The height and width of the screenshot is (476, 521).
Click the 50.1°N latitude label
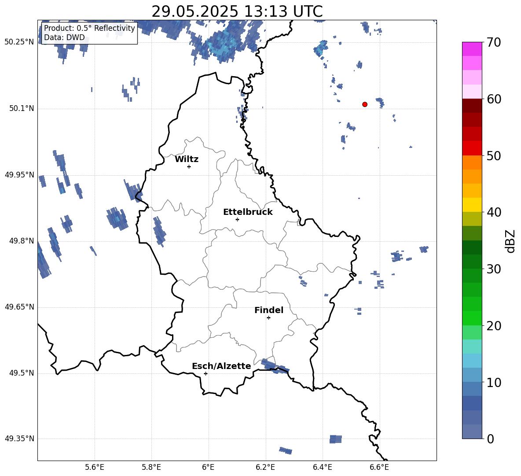pyautogui.click(x=22, y=109)
